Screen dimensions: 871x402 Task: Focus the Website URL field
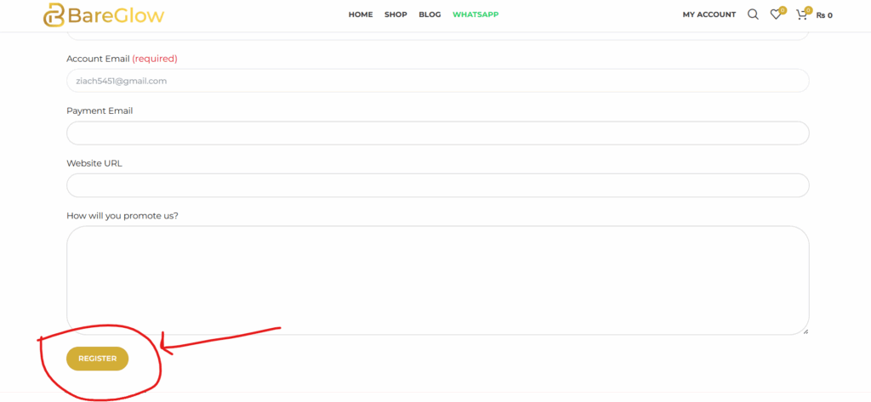pyautogui.click(x=438, y=185)
